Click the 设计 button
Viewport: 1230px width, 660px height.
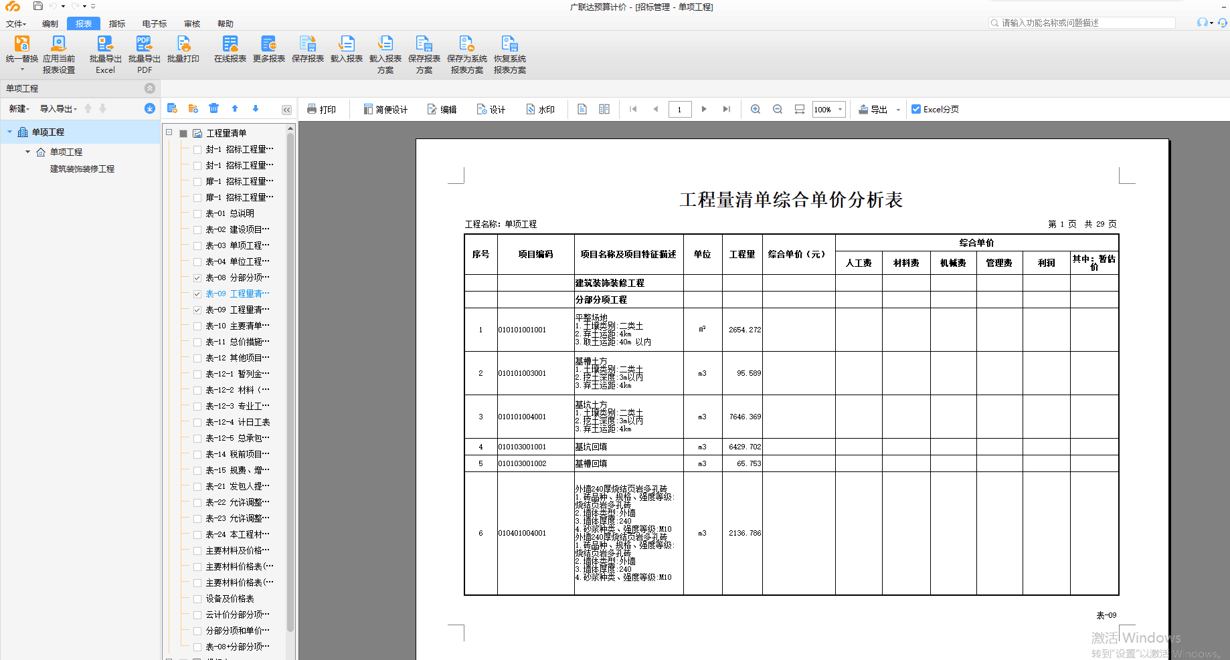point(491,109)
